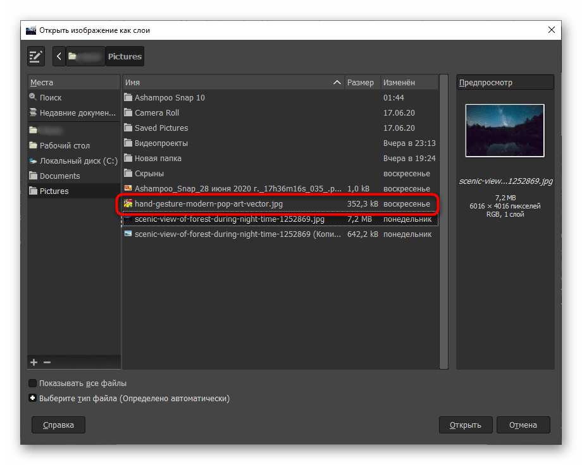Select hand-gesture-modern-pop-art-vector.jpg file name
The width and height of the screenshot is (582, 465).
pyautogui.click(x=209, y=204)
